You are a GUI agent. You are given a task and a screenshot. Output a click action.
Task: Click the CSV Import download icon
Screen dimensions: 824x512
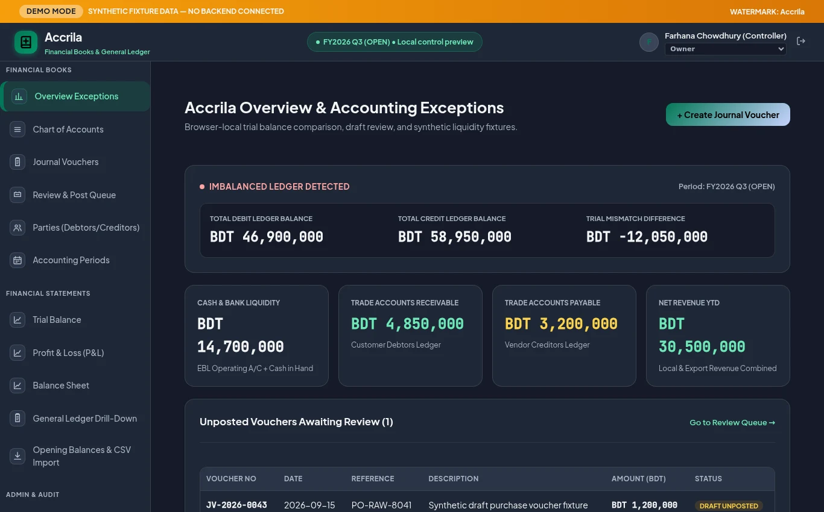click(17, 456)
